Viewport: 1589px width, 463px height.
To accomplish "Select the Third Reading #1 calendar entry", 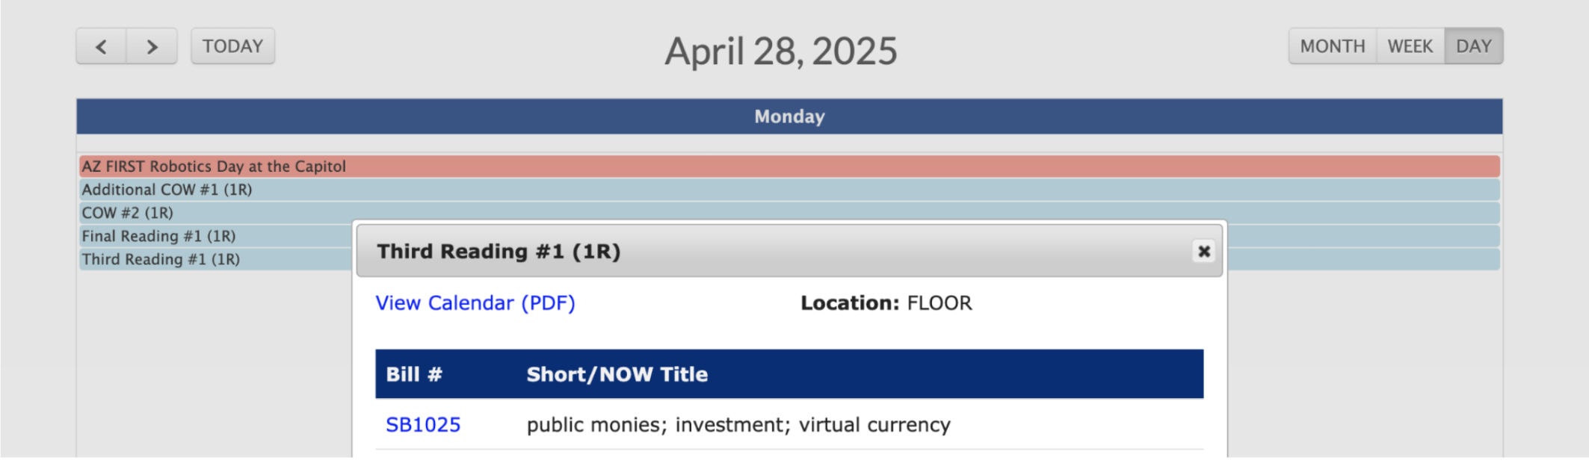I will point(160,259).
